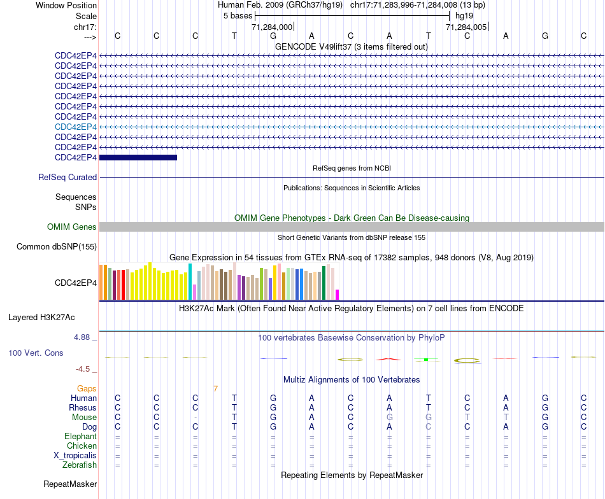Click the ---> strand direction arrow
Screen dimensions: 605x499
(x=90, y=37)
